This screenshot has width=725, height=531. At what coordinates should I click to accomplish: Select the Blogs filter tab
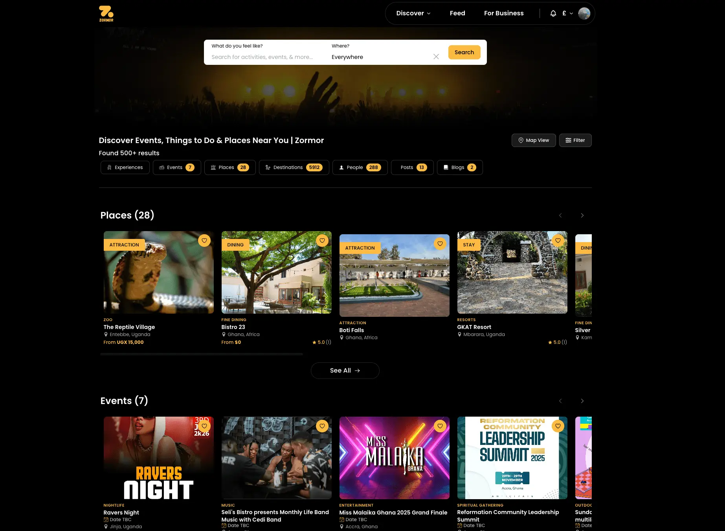click(x=460, y=167)
